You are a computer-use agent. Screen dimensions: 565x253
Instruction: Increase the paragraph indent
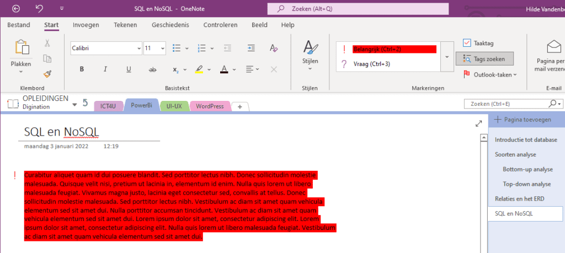pos(252,48)
